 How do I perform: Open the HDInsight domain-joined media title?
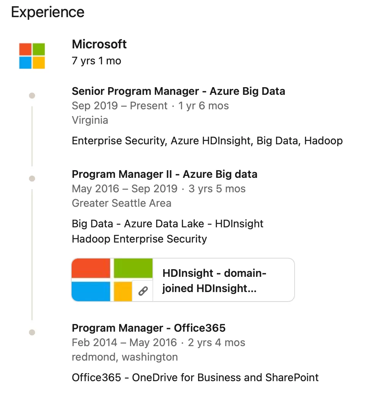pos(214,281)
